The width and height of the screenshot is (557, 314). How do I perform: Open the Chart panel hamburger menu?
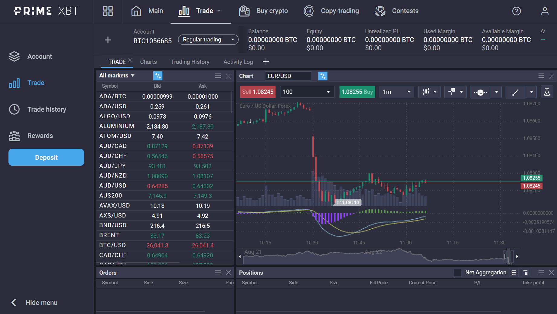click(x=541, y=76)
